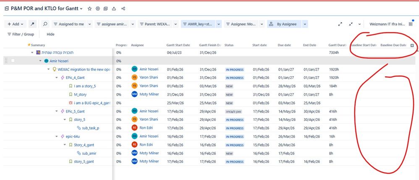Click Ron Edri avatar in sub_task_p row

click(134, 128)
